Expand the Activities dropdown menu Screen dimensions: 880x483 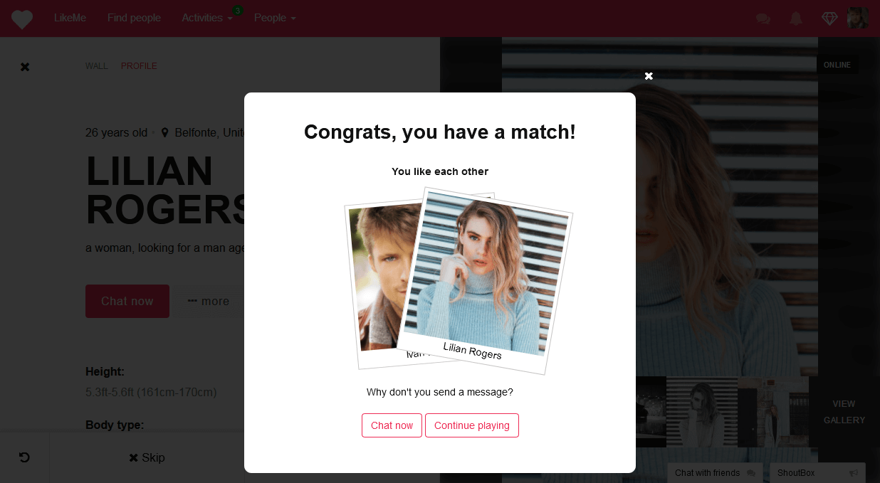(207, 18)
